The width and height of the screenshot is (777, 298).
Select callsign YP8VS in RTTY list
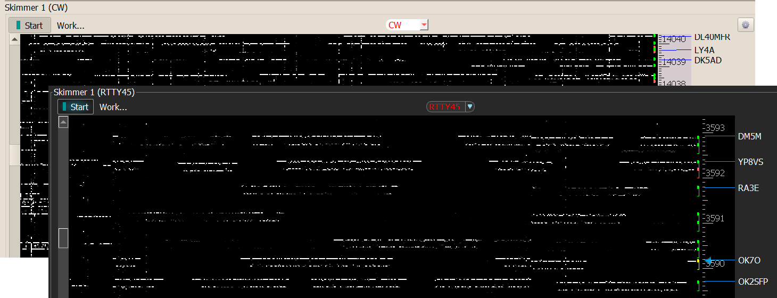[x=750, y=162]
